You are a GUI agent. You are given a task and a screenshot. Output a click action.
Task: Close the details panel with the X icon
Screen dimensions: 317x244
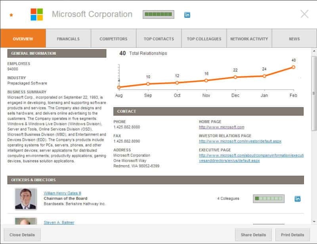pyautogui.click(x=304, y=14)
